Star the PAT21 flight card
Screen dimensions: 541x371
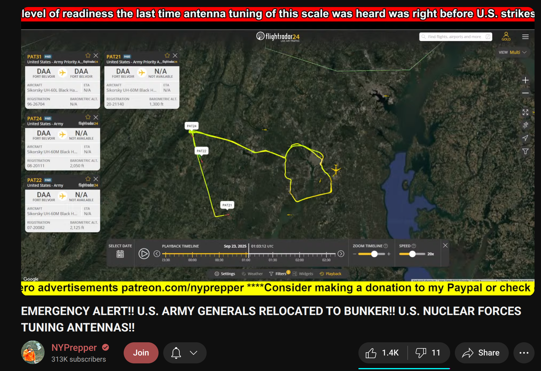167,55
